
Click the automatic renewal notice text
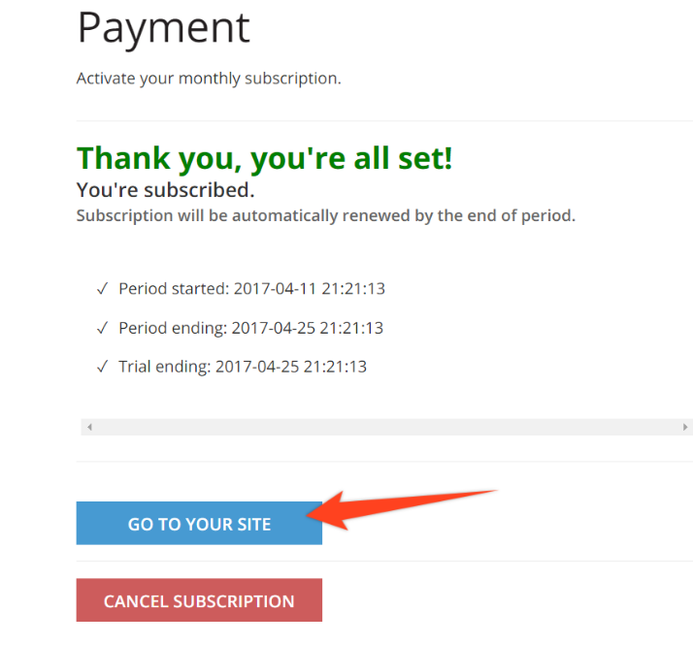[x=325, y=215]
